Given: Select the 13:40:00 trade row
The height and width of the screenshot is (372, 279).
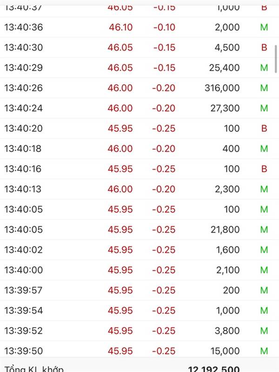Looking at the screenshot, I should click(x=139, y=270).
